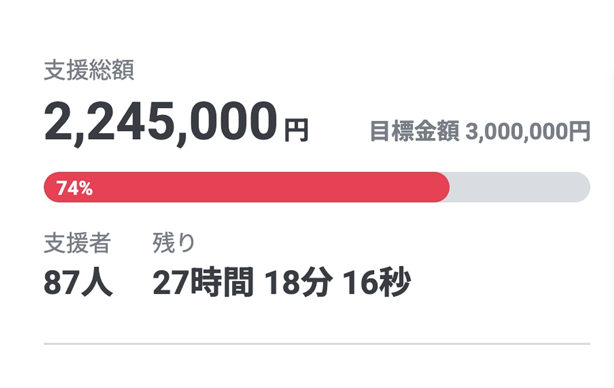Select the supporter count 87人

[x=77, y=282]
